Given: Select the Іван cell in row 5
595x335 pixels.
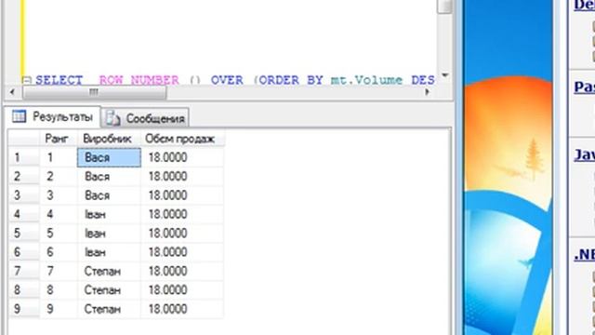Looking at the screenshot, I should coord(109,234).
